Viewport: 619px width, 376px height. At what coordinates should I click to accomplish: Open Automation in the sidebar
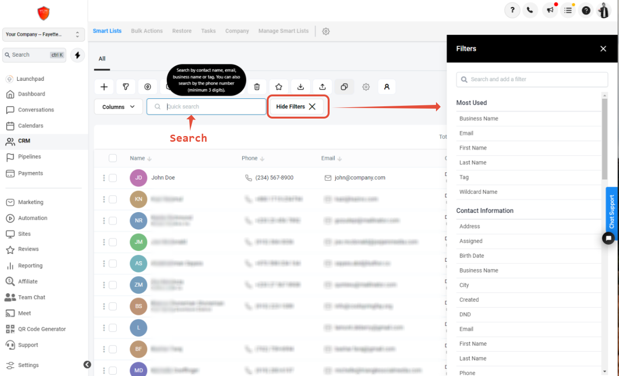[33, 218]
